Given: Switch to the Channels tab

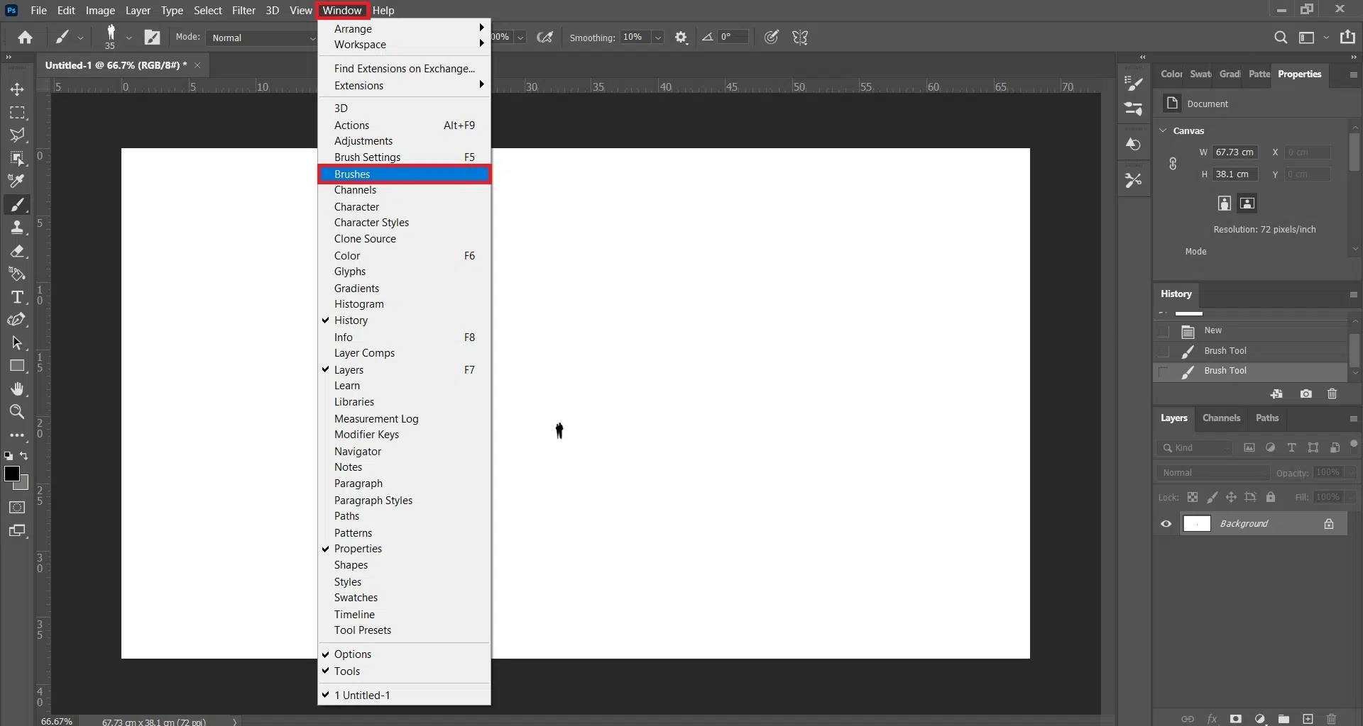Looking at the screenshot, I should [x=1221, y=418].
